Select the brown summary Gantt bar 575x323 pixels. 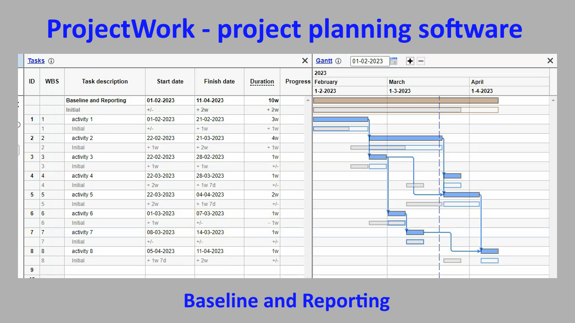pos(406,100)
